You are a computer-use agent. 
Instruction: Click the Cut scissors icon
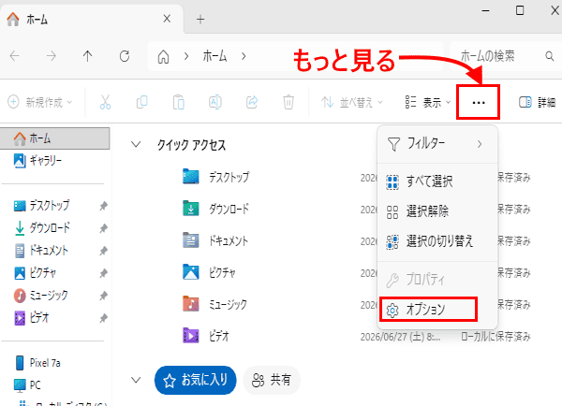click(105, 102)
